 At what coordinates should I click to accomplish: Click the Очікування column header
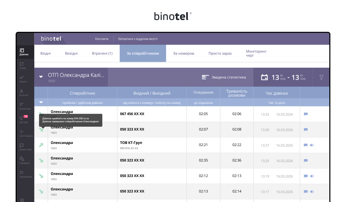pyautogui.click(x=203, y=92)
